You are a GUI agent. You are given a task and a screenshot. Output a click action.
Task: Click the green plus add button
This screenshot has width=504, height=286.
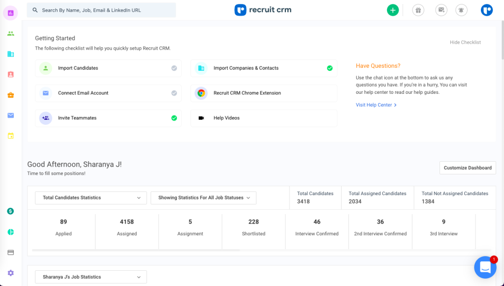tap(392, 10)
